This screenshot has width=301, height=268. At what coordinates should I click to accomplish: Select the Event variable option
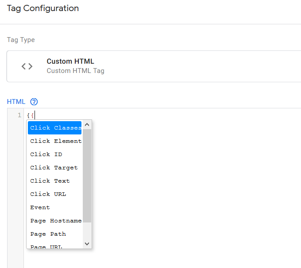(x=40, y=207)
